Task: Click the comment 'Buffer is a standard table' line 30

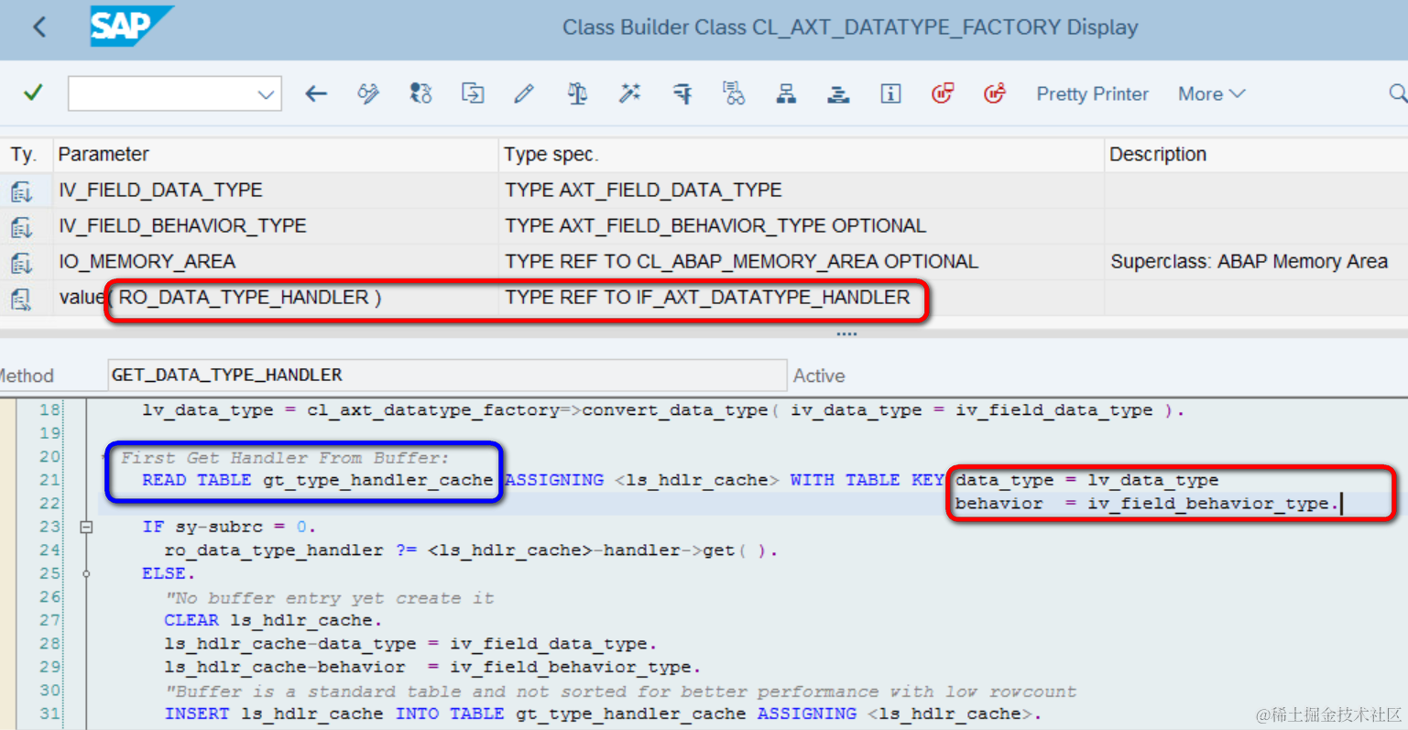Action: pos(620,691)
